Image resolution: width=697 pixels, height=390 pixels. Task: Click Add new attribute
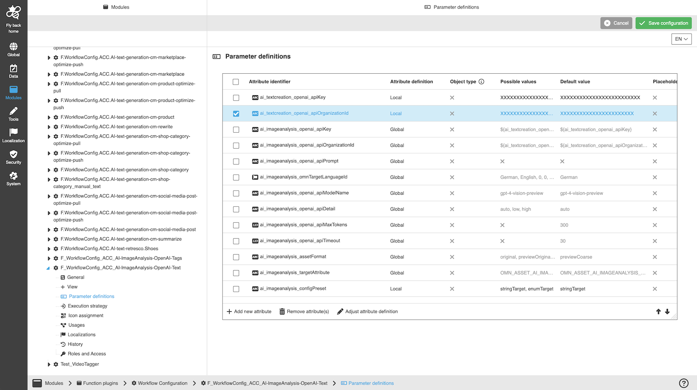click(x=249, y=312)
